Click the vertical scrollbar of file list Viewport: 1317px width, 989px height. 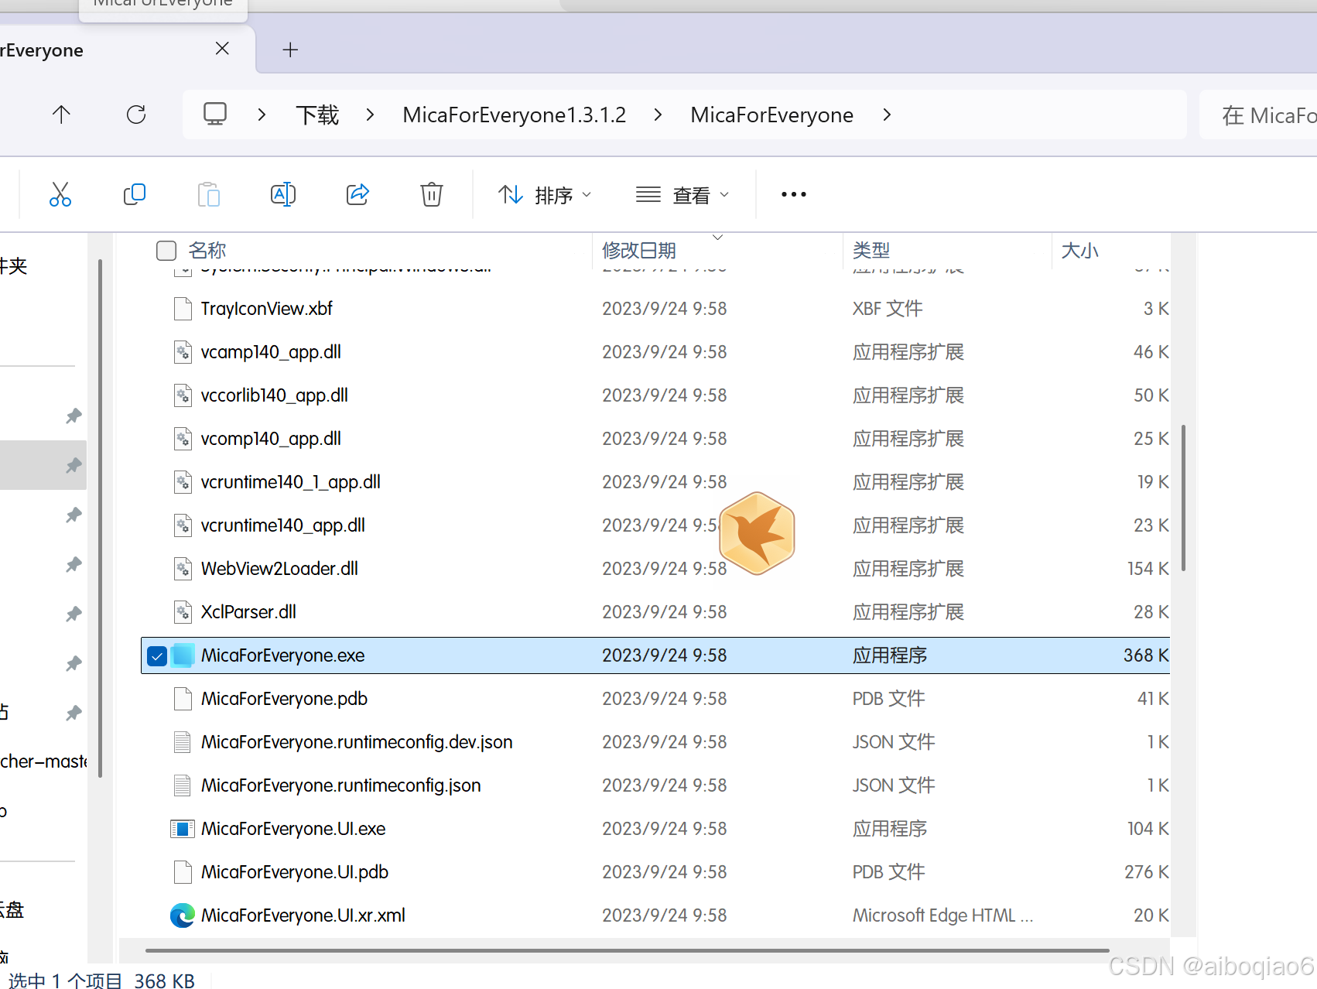[1183, 498]
